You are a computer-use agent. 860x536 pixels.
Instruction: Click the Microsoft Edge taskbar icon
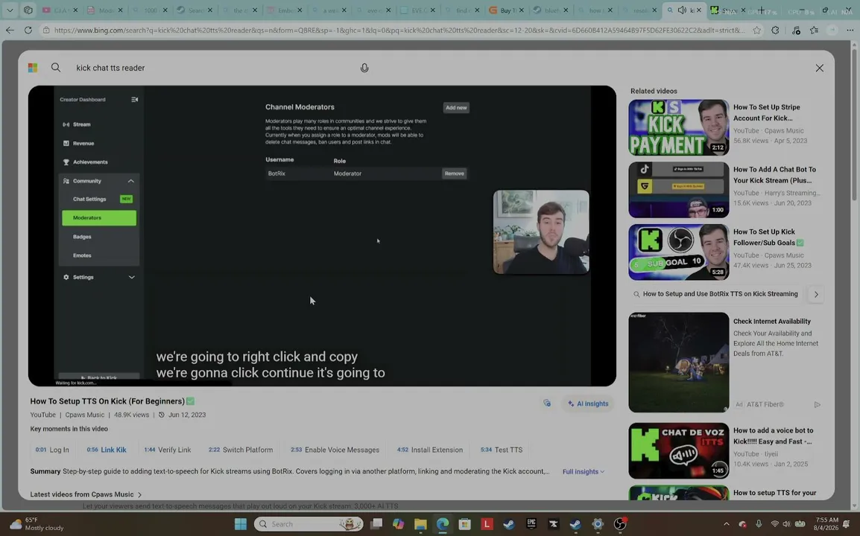click(x=443, y=524)
